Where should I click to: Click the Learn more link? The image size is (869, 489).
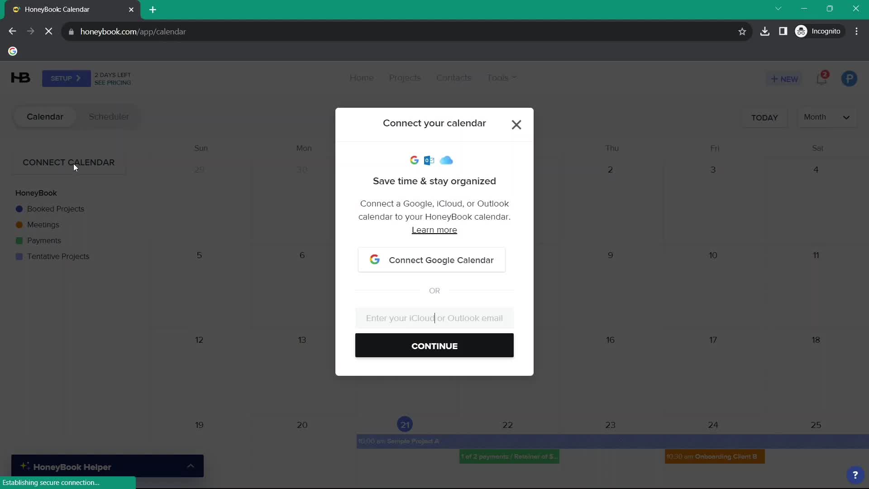pos(434,230)
